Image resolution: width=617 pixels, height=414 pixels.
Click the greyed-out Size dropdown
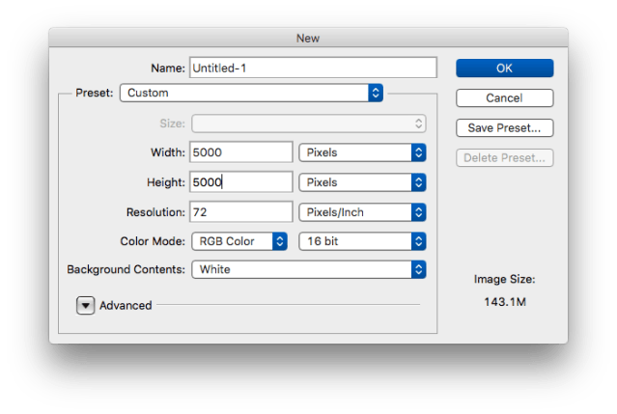click(x=309, y=124)
